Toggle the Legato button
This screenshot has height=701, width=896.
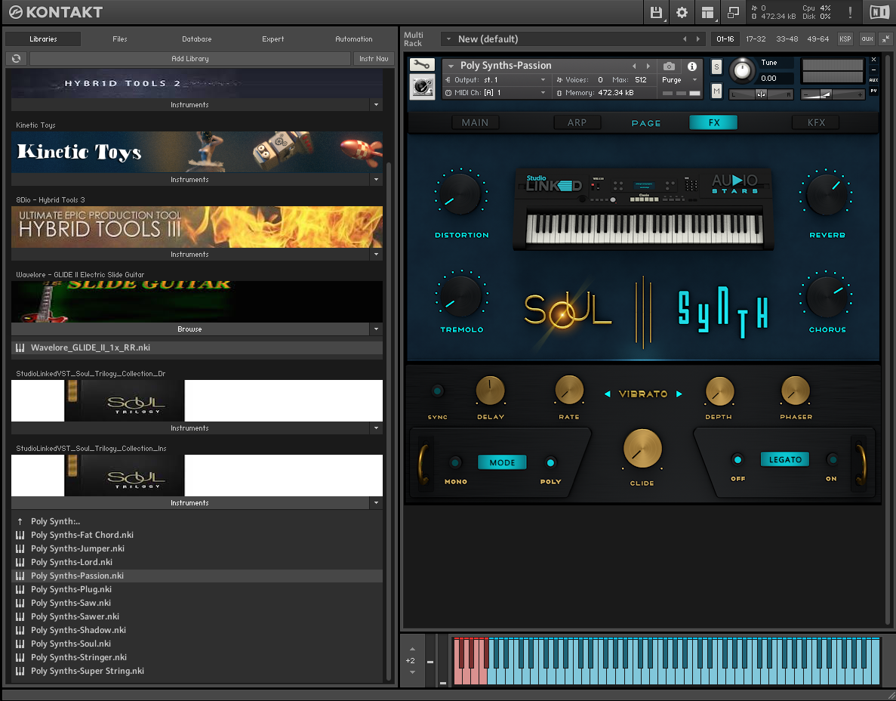point(785,459)
